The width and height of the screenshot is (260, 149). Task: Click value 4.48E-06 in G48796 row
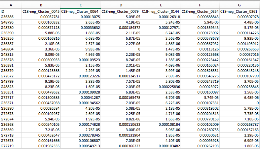(239, 22)
